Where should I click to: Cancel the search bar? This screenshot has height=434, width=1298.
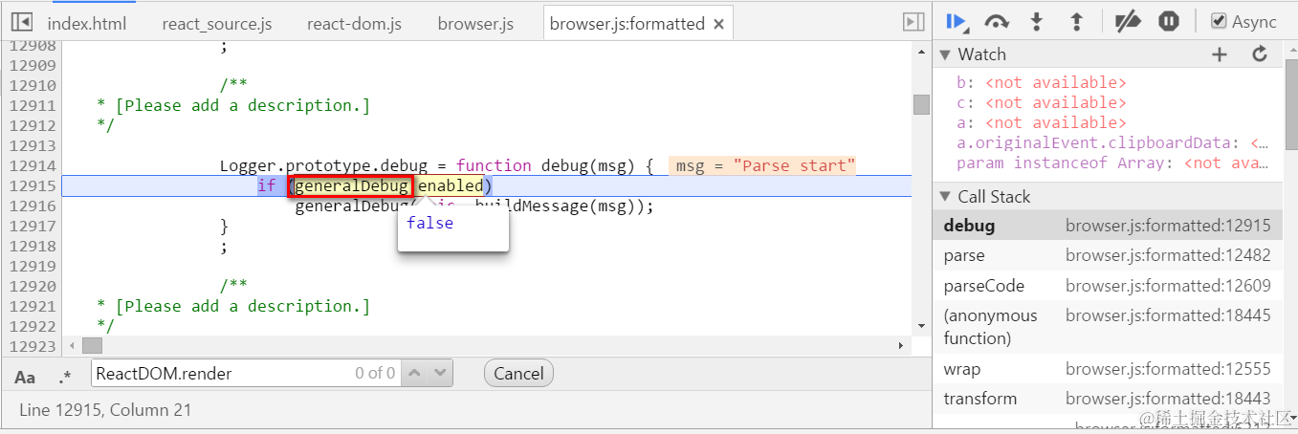tap(518, 374)
